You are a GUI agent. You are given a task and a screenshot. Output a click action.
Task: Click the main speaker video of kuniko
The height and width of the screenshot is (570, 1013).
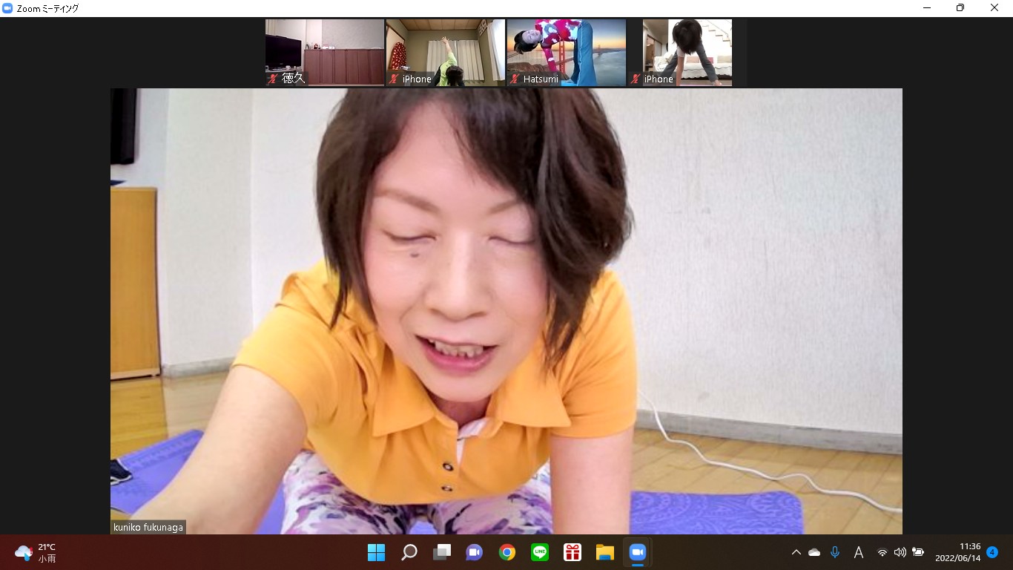pos(506,311)
